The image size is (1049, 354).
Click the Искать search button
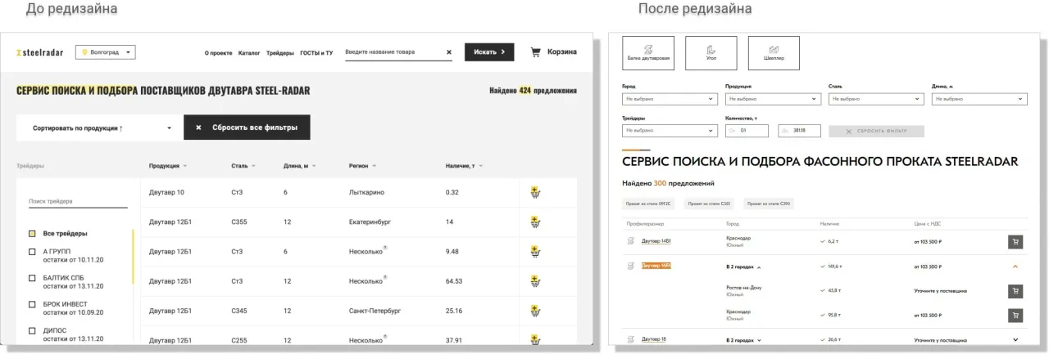tap(489, 52)
